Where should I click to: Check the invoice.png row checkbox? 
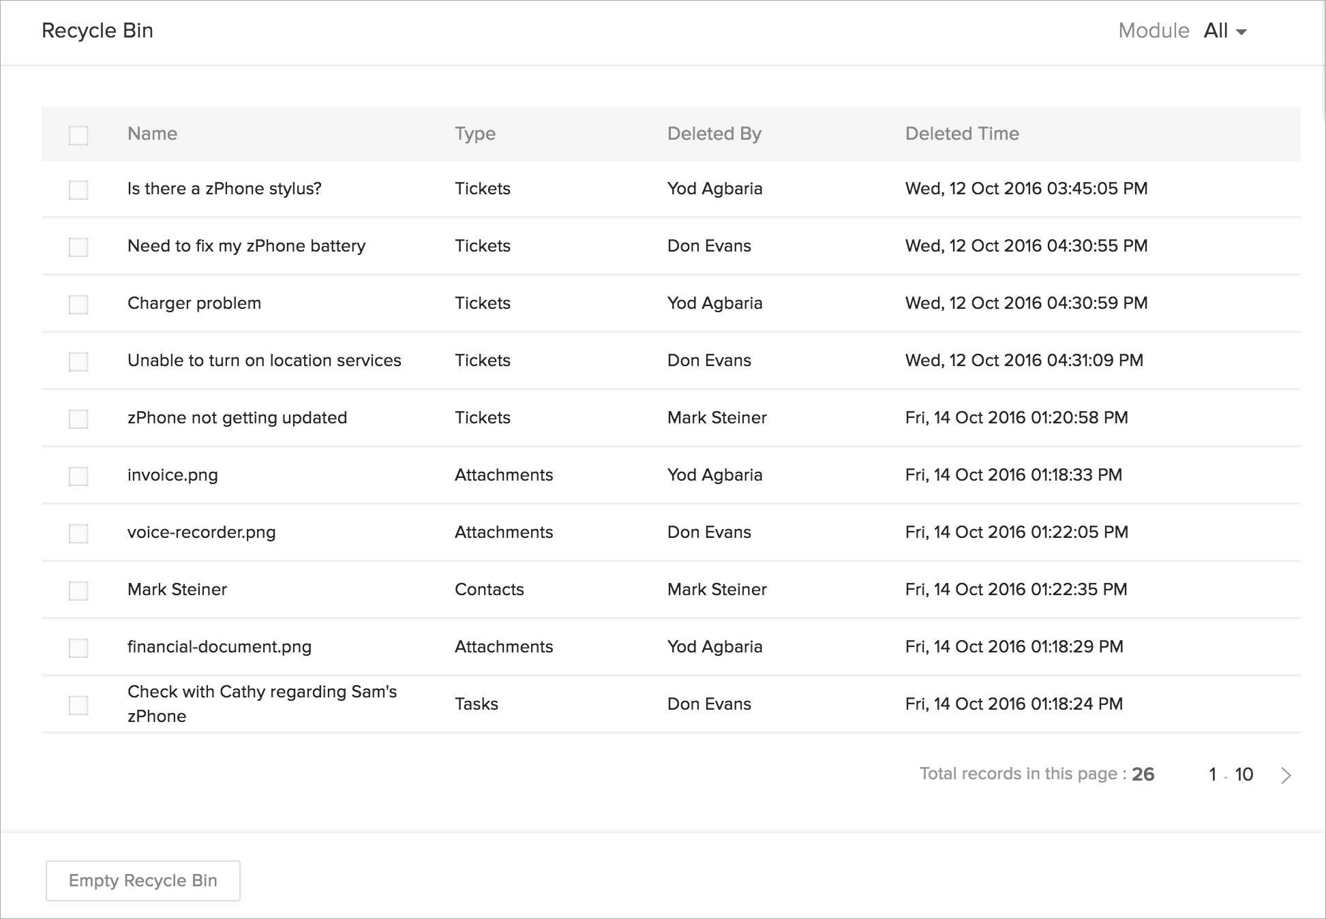[x=78, y=476]
